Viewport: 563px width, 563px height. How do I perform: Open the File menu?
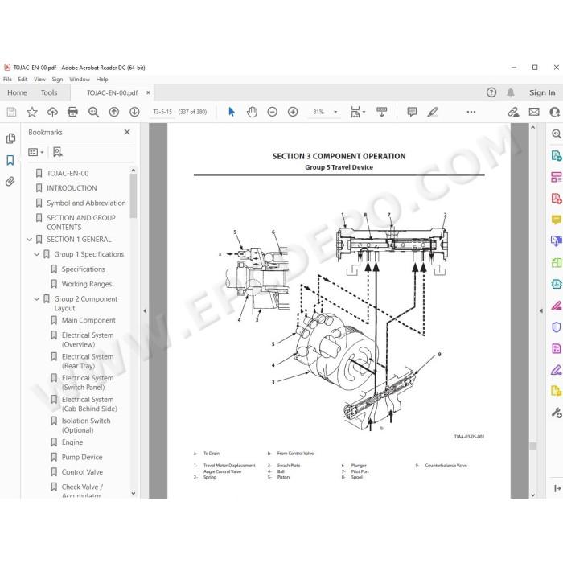[7, 80]
